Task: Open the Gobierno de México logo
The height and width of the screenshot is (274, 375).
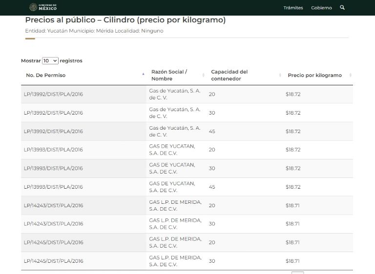Action: pos(43,7)
